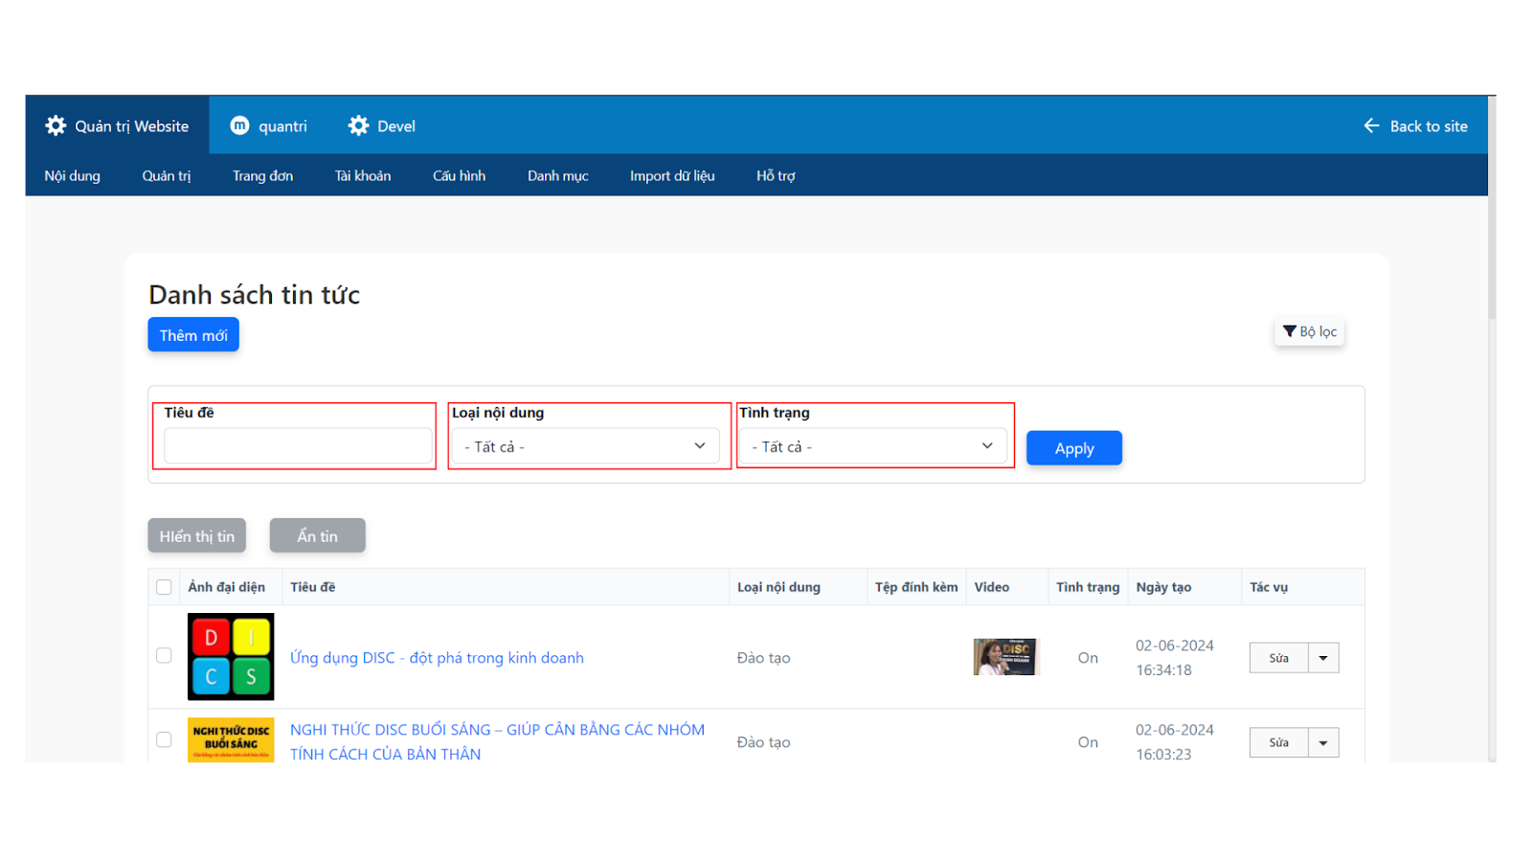Expand the Tình trạng dropdown
The image size is (1532, 862).
click(x=873, y=446)
